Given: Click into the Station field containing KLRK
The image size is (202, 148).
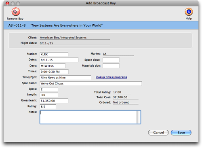Looking at the screenshot, I should [x=54, y=54].
